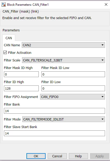Click the Filter Bank input field

click(x=54, y=111)
